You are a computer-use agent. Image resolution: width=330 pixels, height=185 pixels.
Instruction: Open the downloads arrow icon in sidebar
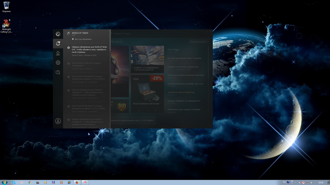click(58, 53)
